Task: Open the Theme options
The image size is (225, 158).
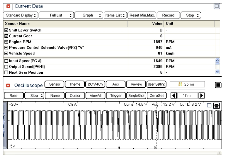Action: [75, 84]
